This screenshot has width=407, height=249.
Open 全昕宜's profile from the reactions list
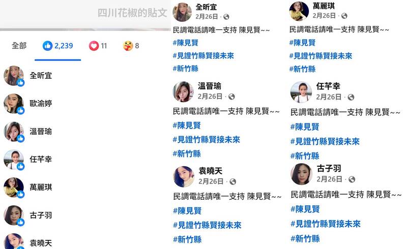41,76
